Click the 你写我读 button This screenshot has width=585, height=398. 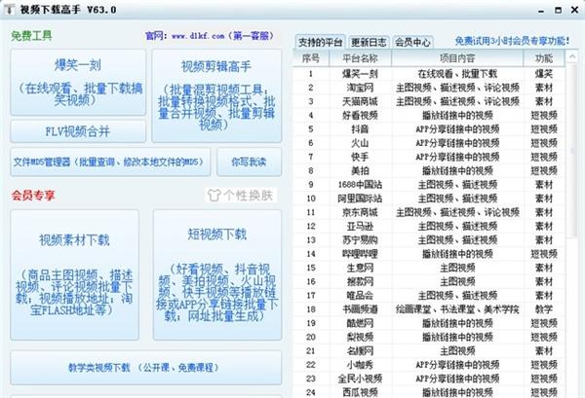click(249, 162)
